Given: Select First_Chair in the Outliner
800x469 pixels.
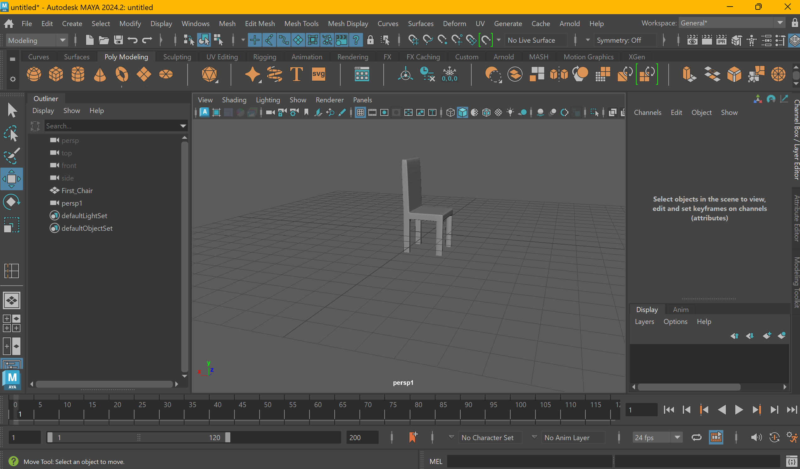Looking at the screenshot, I should tap(77, 191).
